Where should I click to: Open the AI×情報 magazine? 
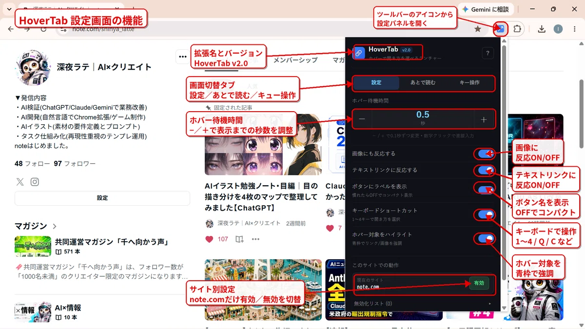click(68, 308)
